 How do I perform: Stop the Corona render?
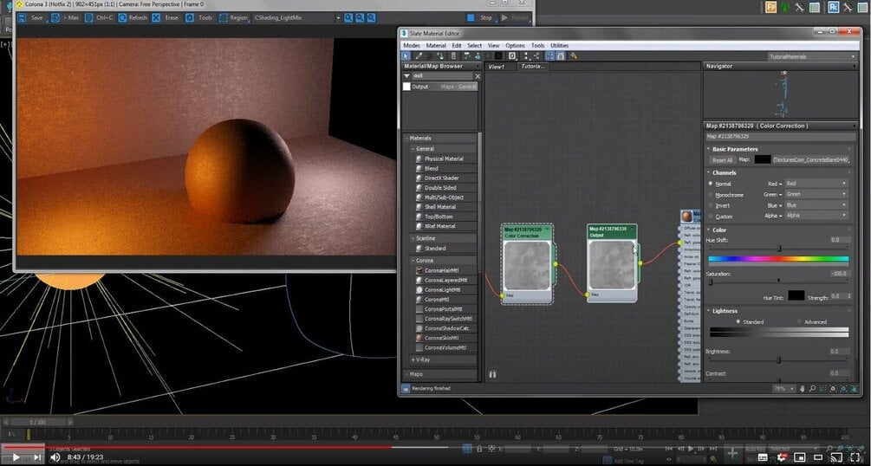click(479, 17)
